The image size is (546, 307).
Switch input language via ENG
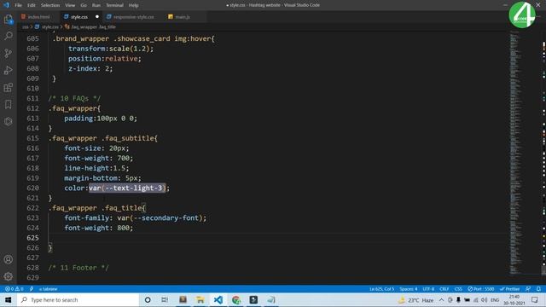tap(495, 299)
